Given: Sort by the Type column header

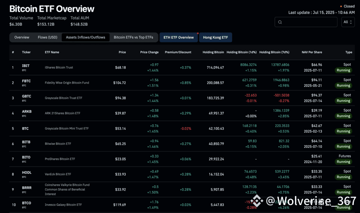Looking at the screenshot, I should (x=349, y=52).
